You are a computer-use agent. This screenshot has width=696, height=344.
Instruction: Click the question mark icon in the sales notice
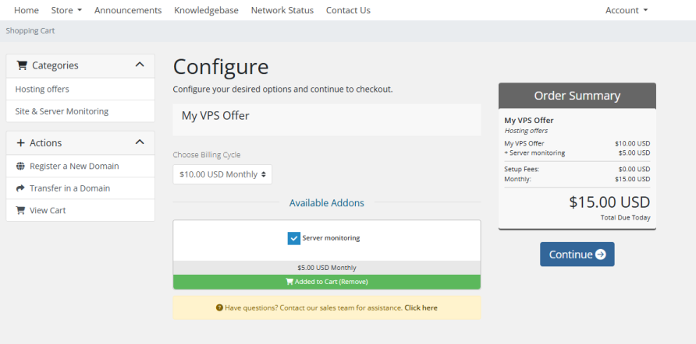coord(219,307)
